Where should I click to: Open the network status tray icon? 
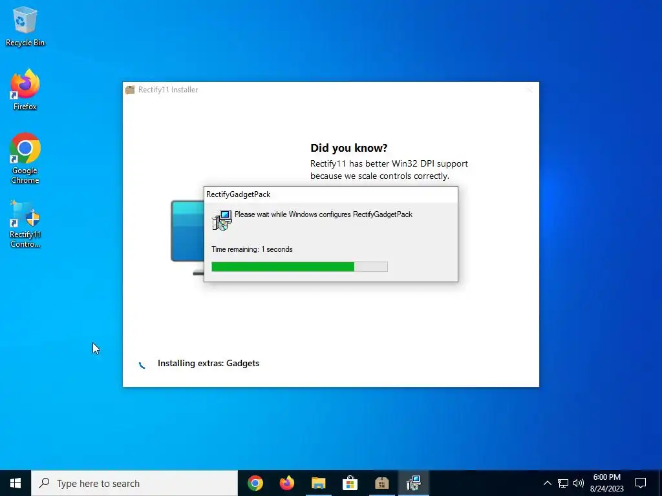click(x=563, y=483)
